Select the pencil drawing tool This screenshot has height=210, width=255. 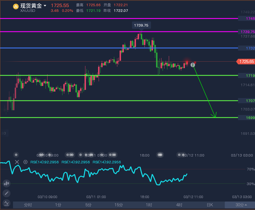pos(6,193)
